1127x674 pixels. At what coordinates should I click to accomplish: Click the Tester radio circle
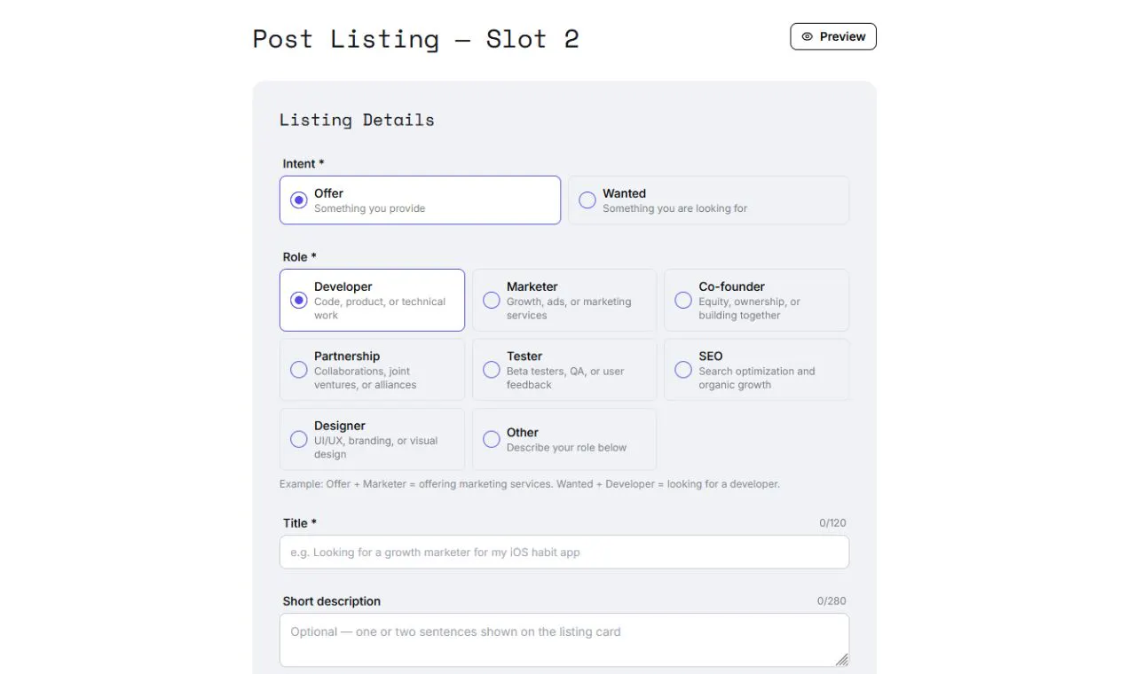point(491,370)
